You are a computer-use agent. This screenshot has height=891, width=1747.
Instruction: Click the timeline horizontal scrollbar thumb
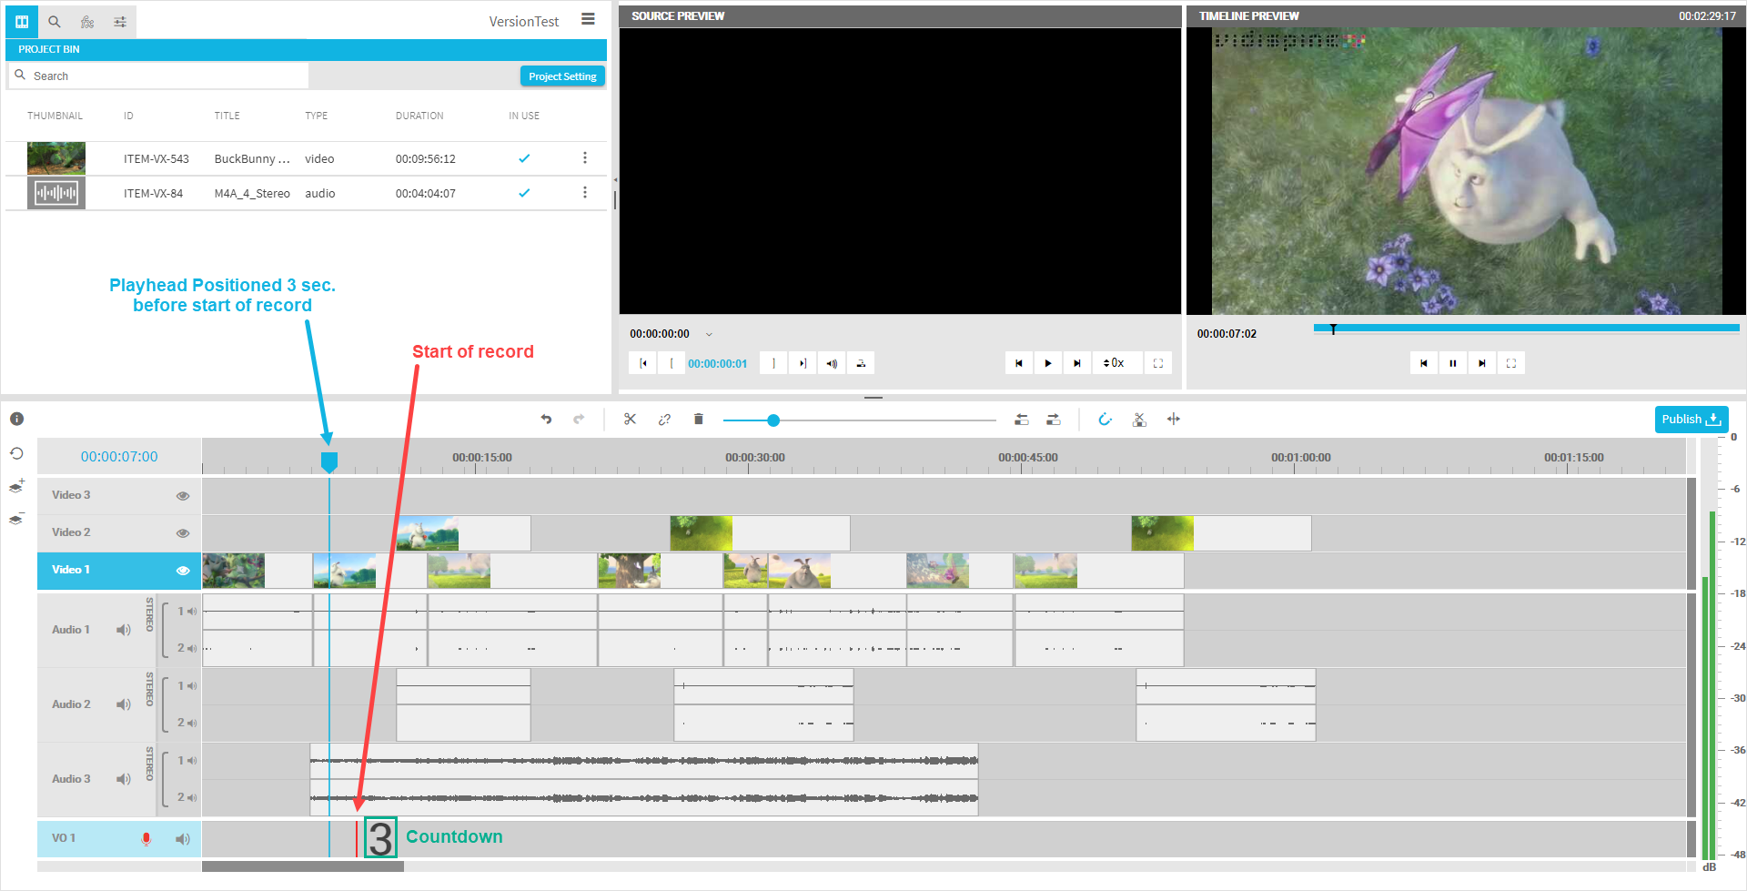[303, 866]
